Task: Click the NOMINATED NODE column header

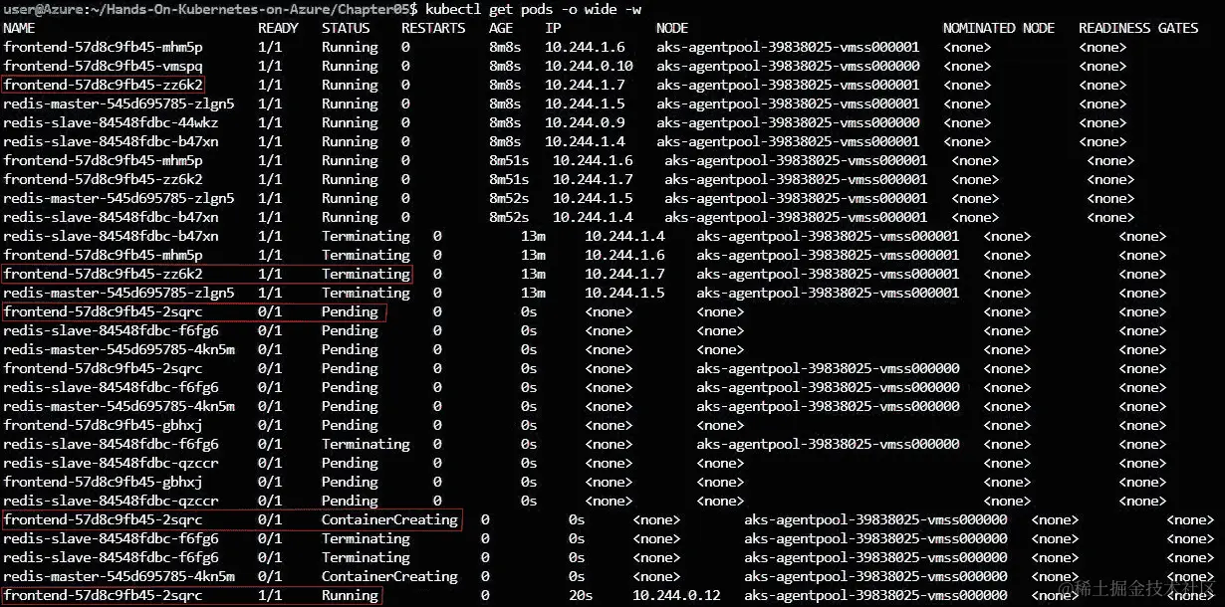Action: pos(999,28)
